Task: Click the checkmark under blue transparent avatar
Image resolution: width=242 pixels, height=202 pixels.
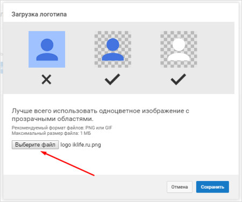Action: click(x=112, y=80)
